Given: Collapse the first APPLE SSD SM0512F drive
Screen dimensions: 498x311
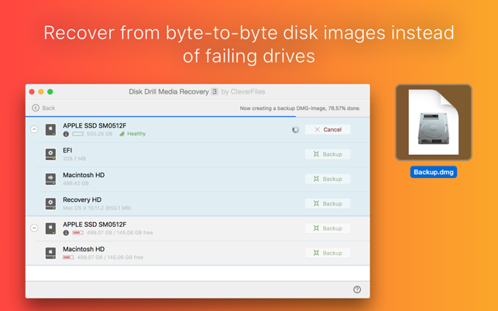Looking at the screenshot, I should pos(34,129).
